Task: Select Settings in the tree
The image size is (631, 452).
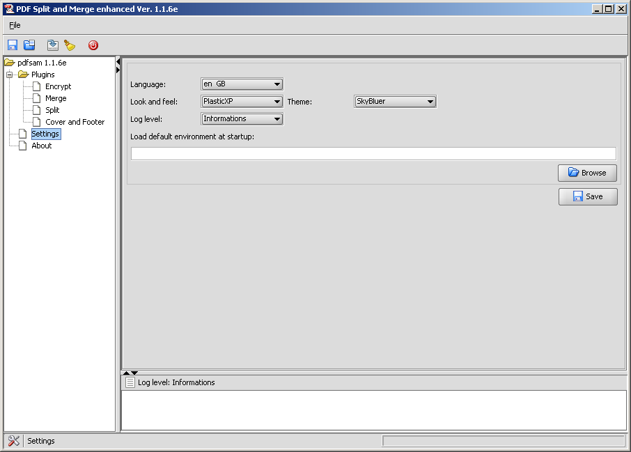Action: [45, 134]
